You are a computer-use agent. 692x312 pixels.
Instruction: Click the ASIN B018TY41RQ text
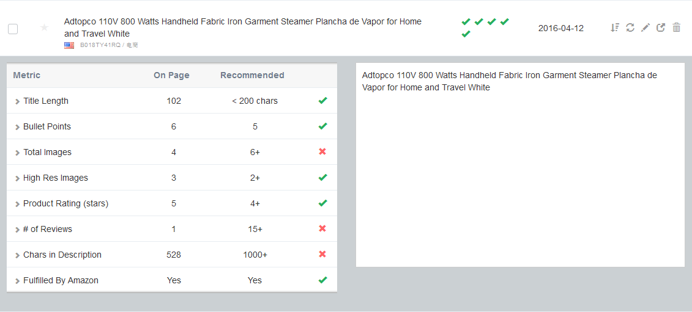[100, 45]
